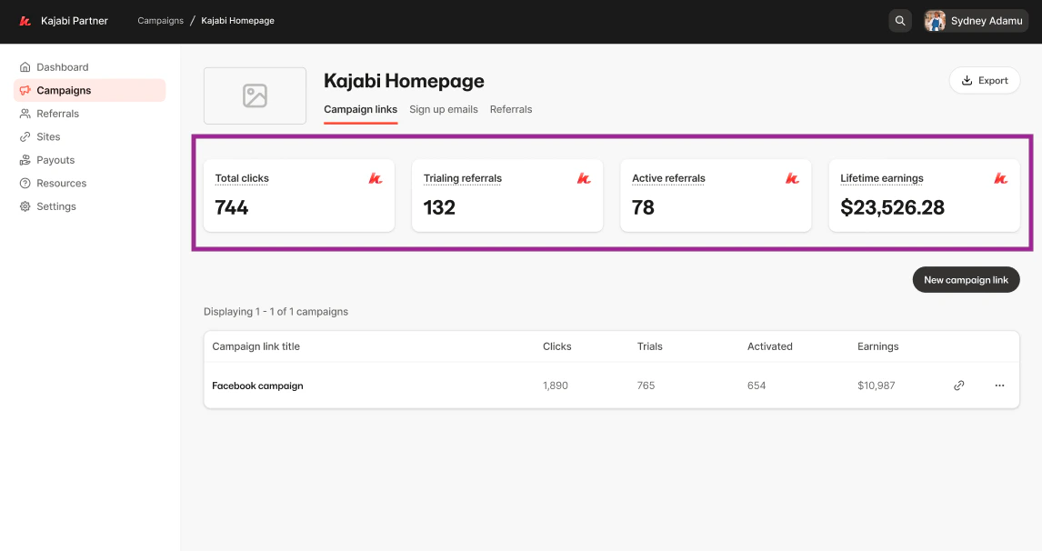Click Displaying 1 - 1 of 1 campaigns text
The width and height of the screenshot is (1042, 551).
(276, 312)
